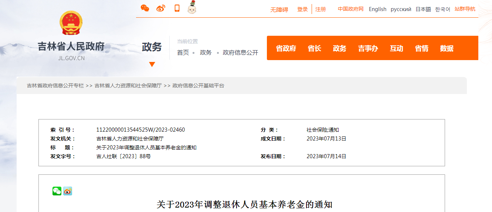Open 中国政府网 link
Viewport: 492px width, 212px height.
(351, 9)
